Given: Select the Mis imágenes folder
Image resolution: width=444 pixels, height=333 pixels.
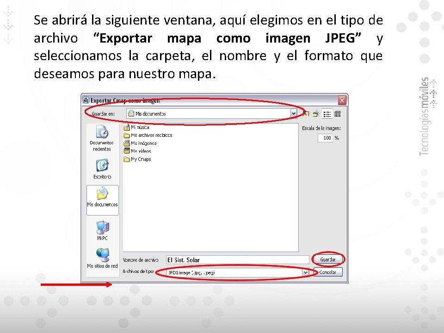Looking at the screenshot, I should (x=140, y=143).
